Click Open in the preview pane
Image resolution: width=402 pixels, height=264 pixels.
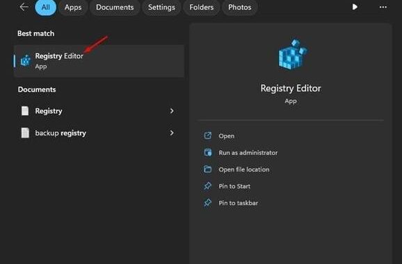coord(226,136)
